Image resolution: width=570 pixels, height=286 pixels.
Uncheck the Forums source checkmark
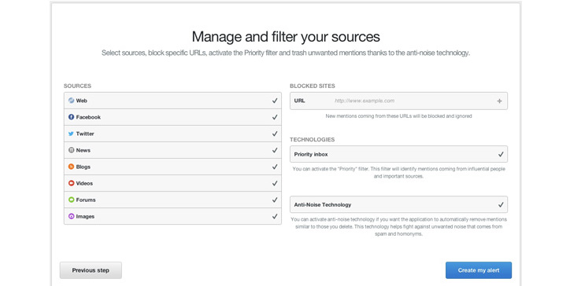[275, 200]
